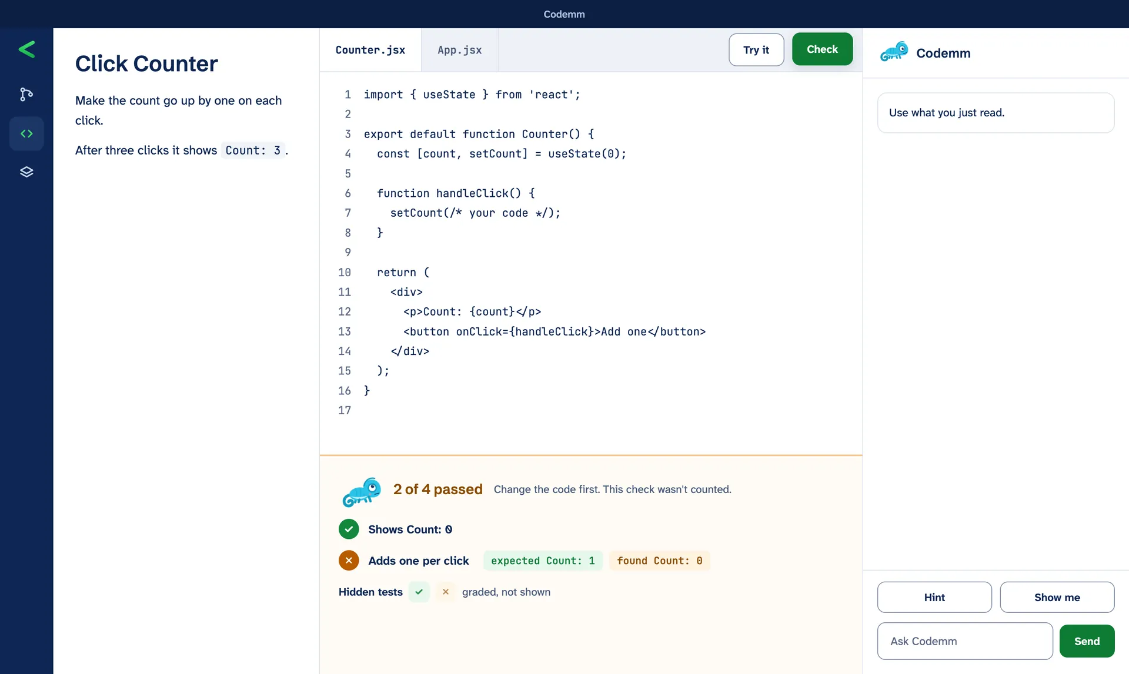This screenshot has height=674, width=1129.
Task: Click the 'found Count: 0' badge
Action: pos(659,561)
